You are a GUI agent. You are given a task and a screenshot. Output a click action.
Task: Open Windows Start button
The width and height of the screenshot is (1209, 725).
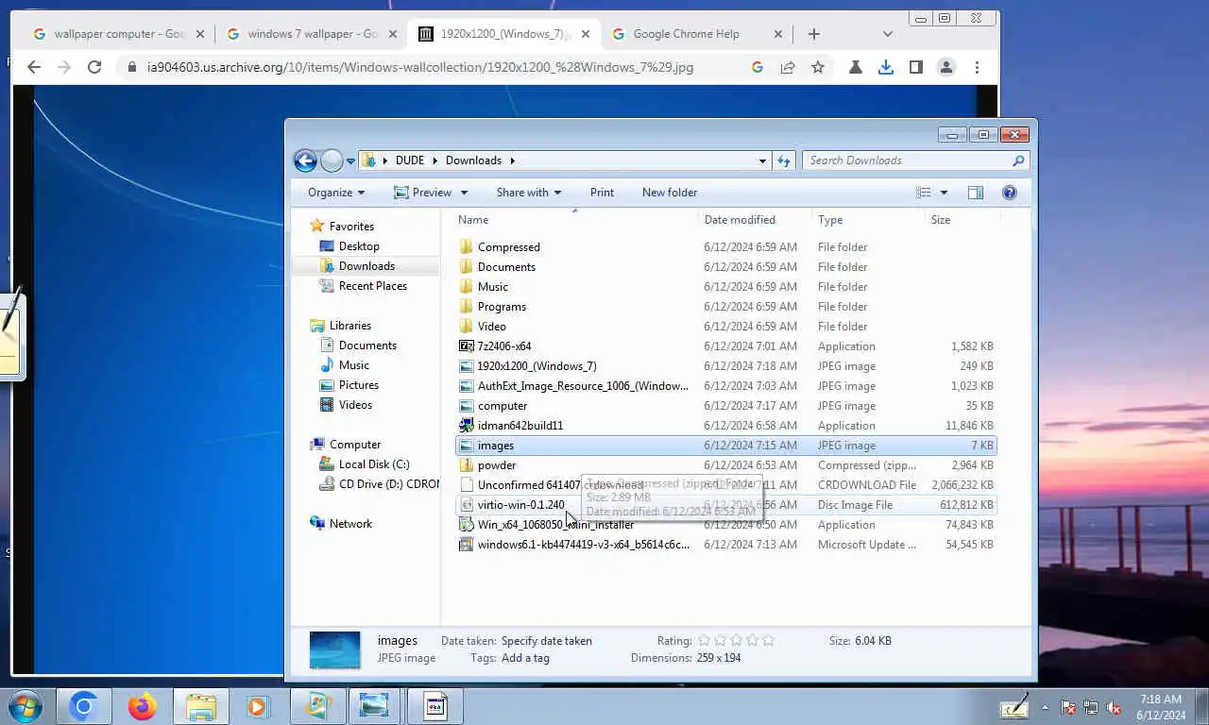(24, 706)
